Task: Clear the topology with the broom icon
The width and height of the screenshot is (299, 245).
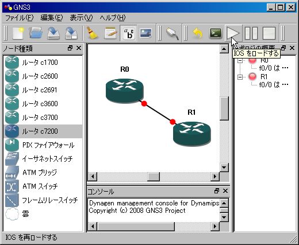Action: coord(92,33)
